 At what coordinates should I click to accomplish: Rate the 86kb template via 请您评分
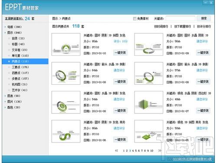[x=119, y=128]
